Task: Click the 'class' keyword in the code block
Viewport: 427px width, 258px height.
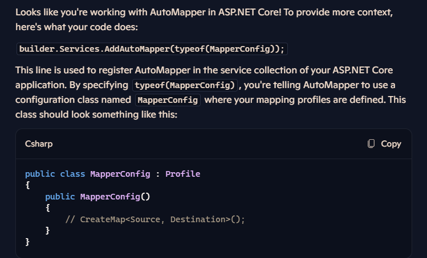Action: pos(72,174)
